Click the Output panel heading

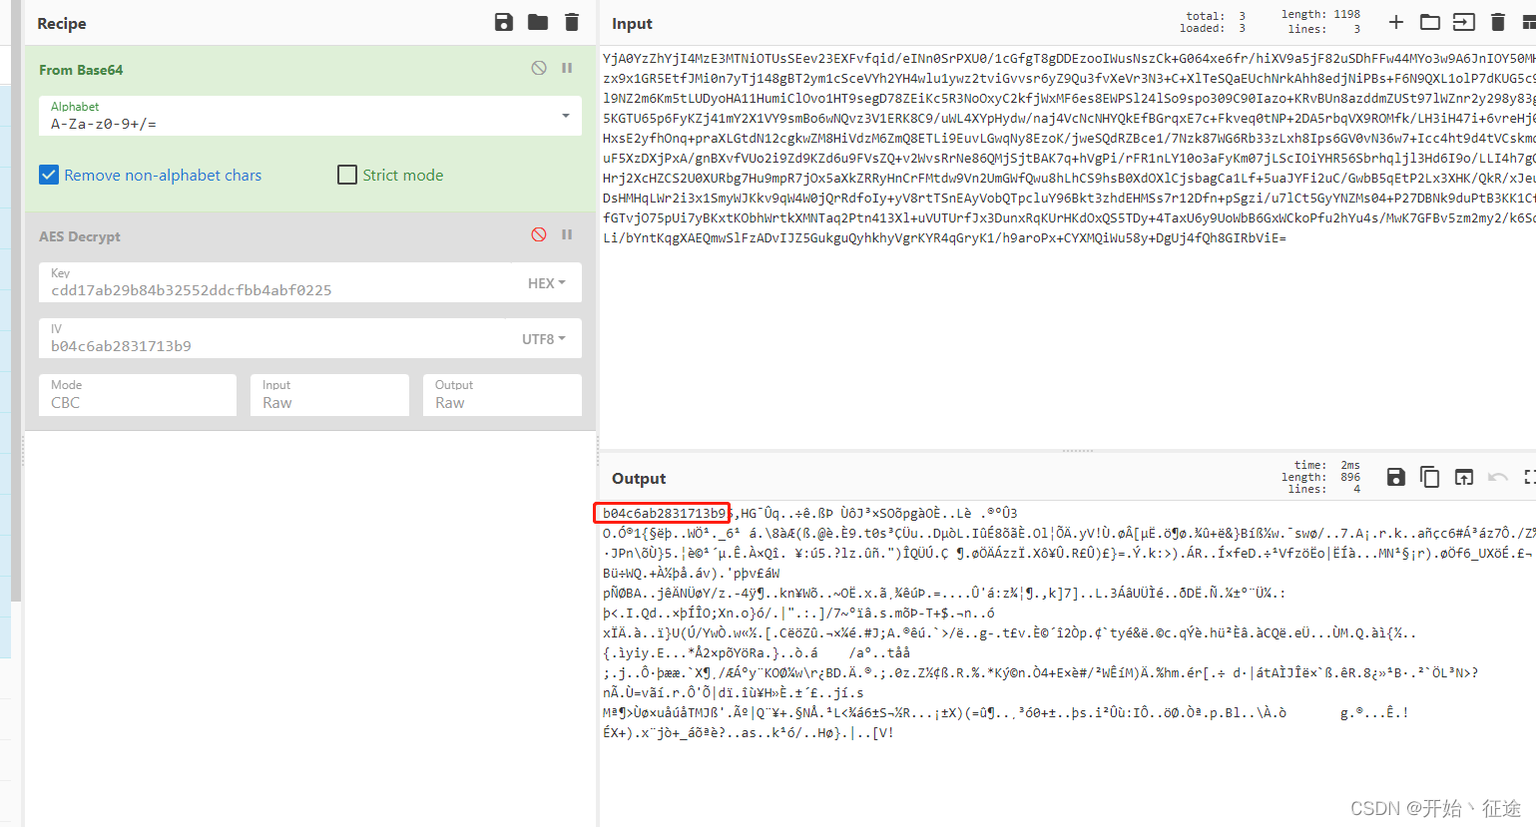[x=639, y=478]
